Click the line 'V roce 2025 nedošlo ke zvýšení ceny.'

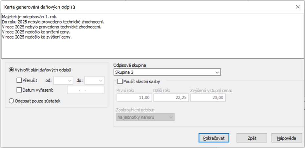(37, 37)
